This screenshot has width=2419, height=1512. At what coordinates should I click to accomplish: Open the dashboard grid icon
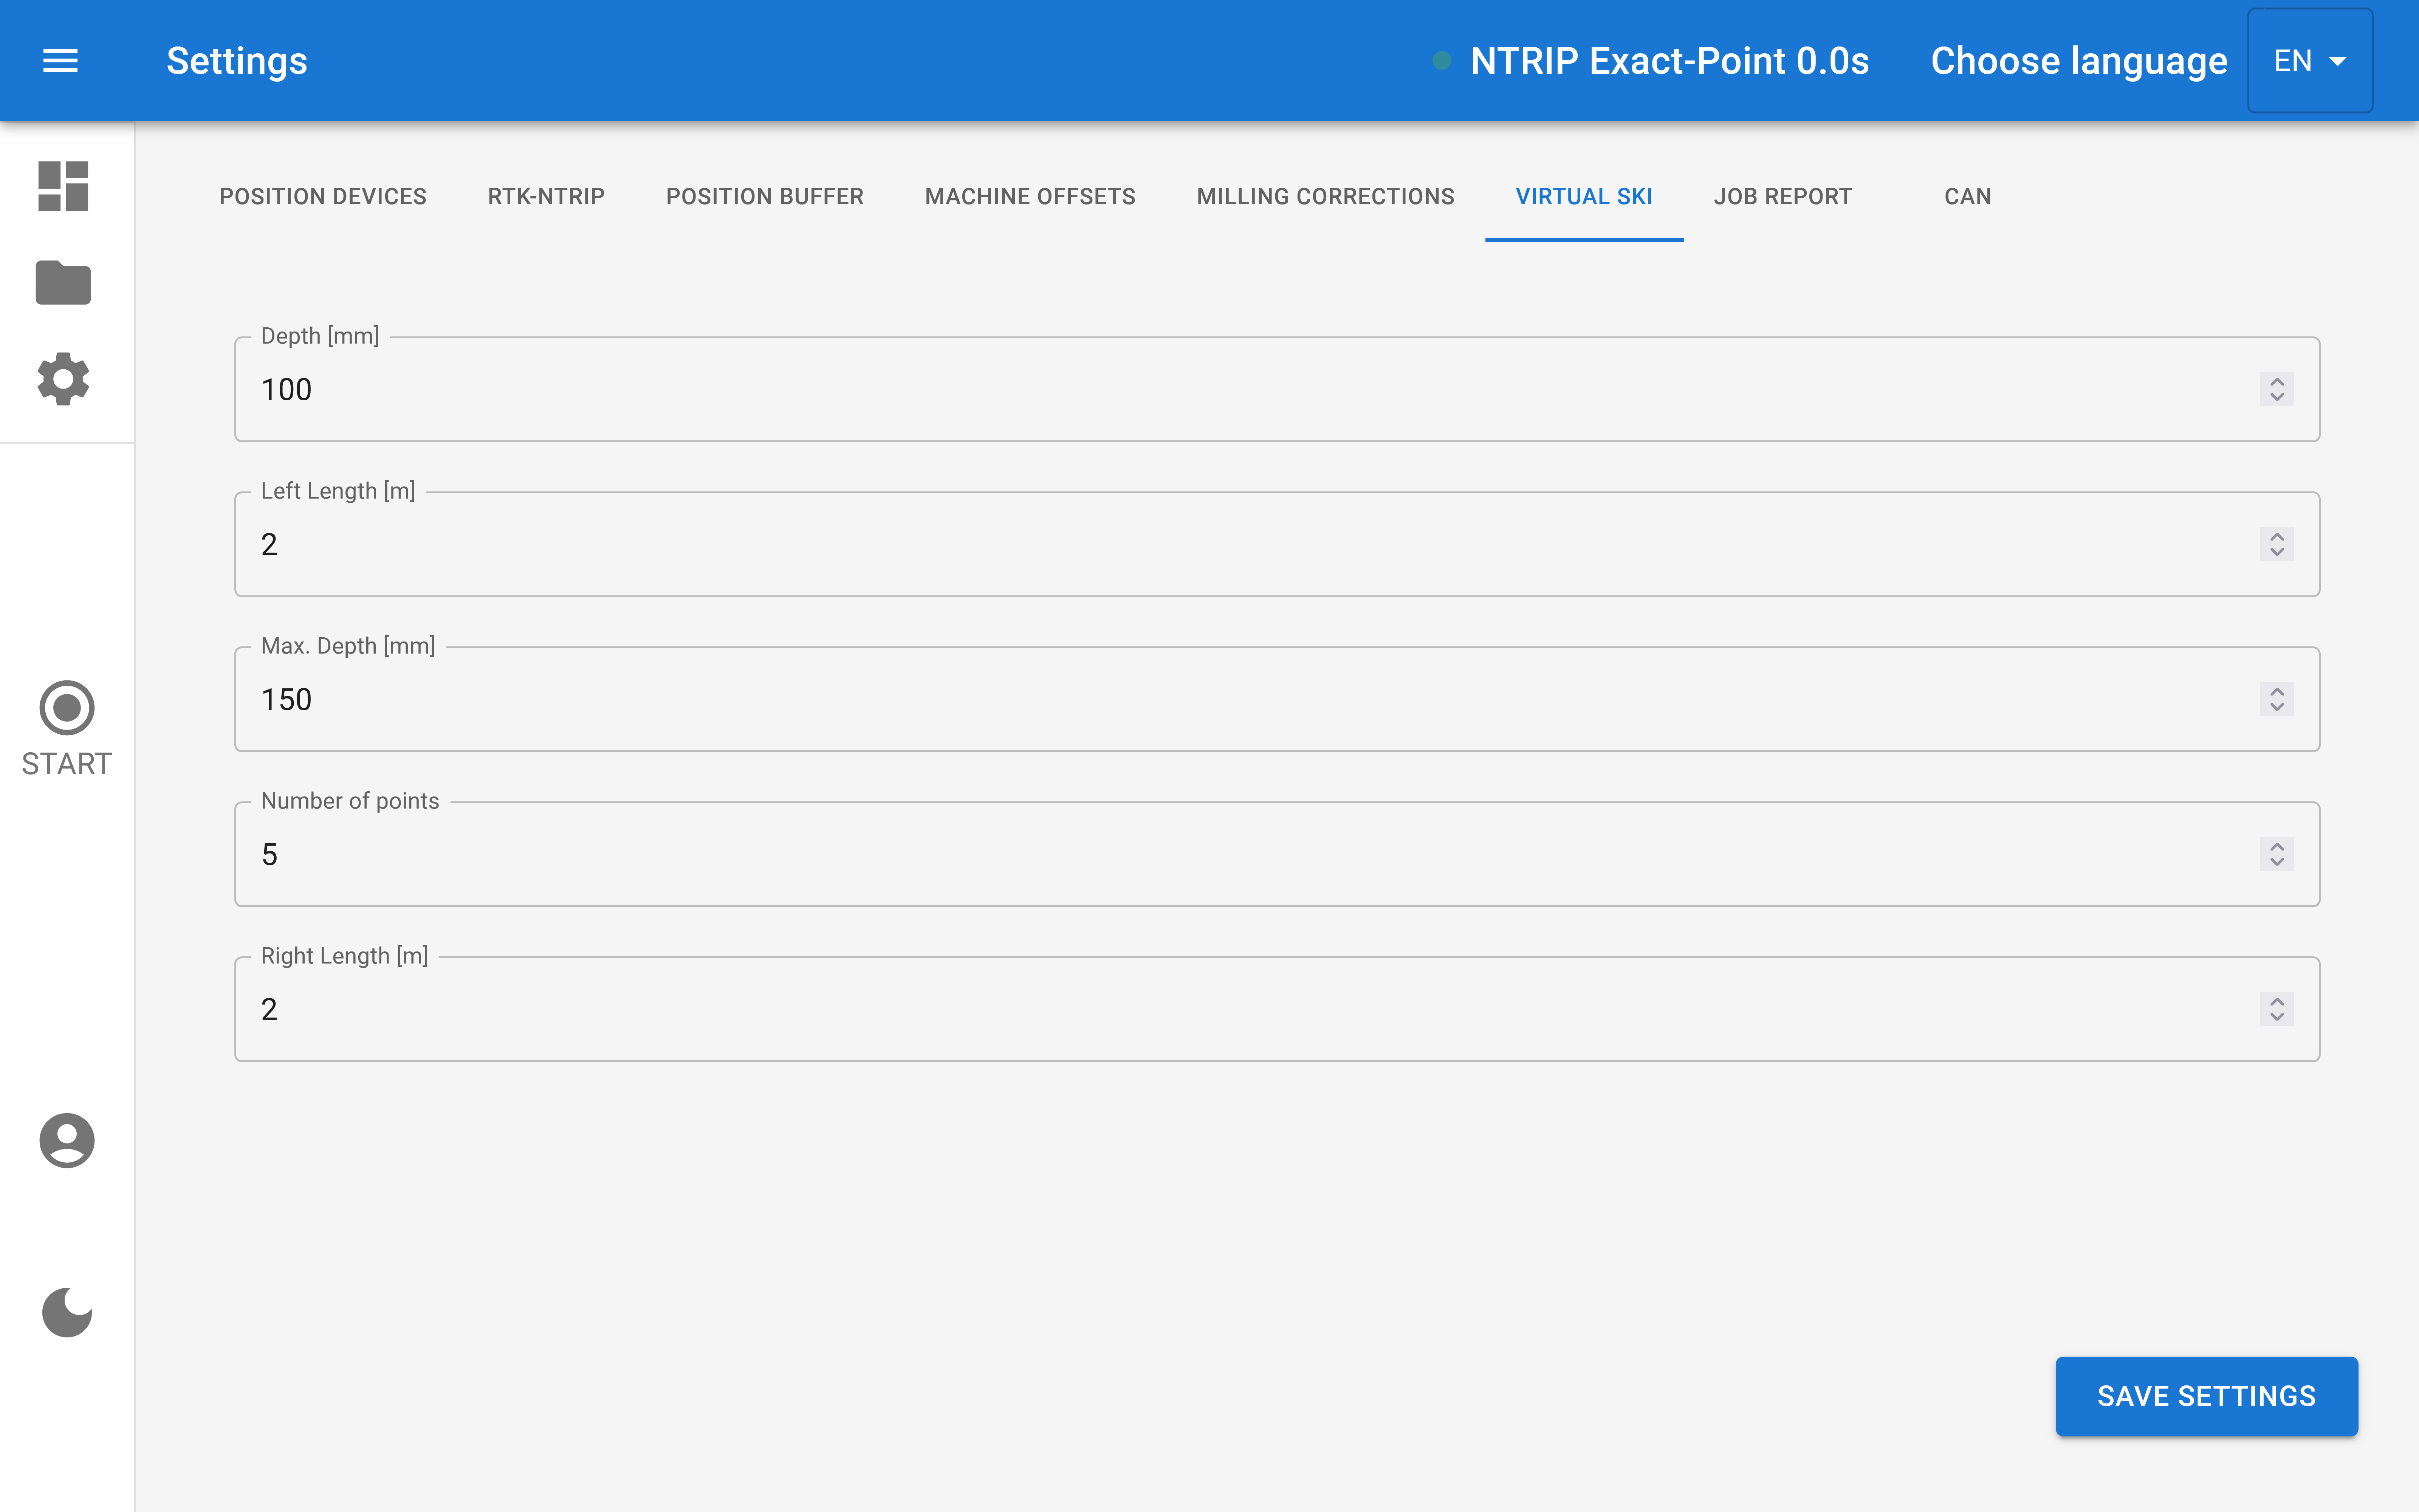[x=63, y=186]
